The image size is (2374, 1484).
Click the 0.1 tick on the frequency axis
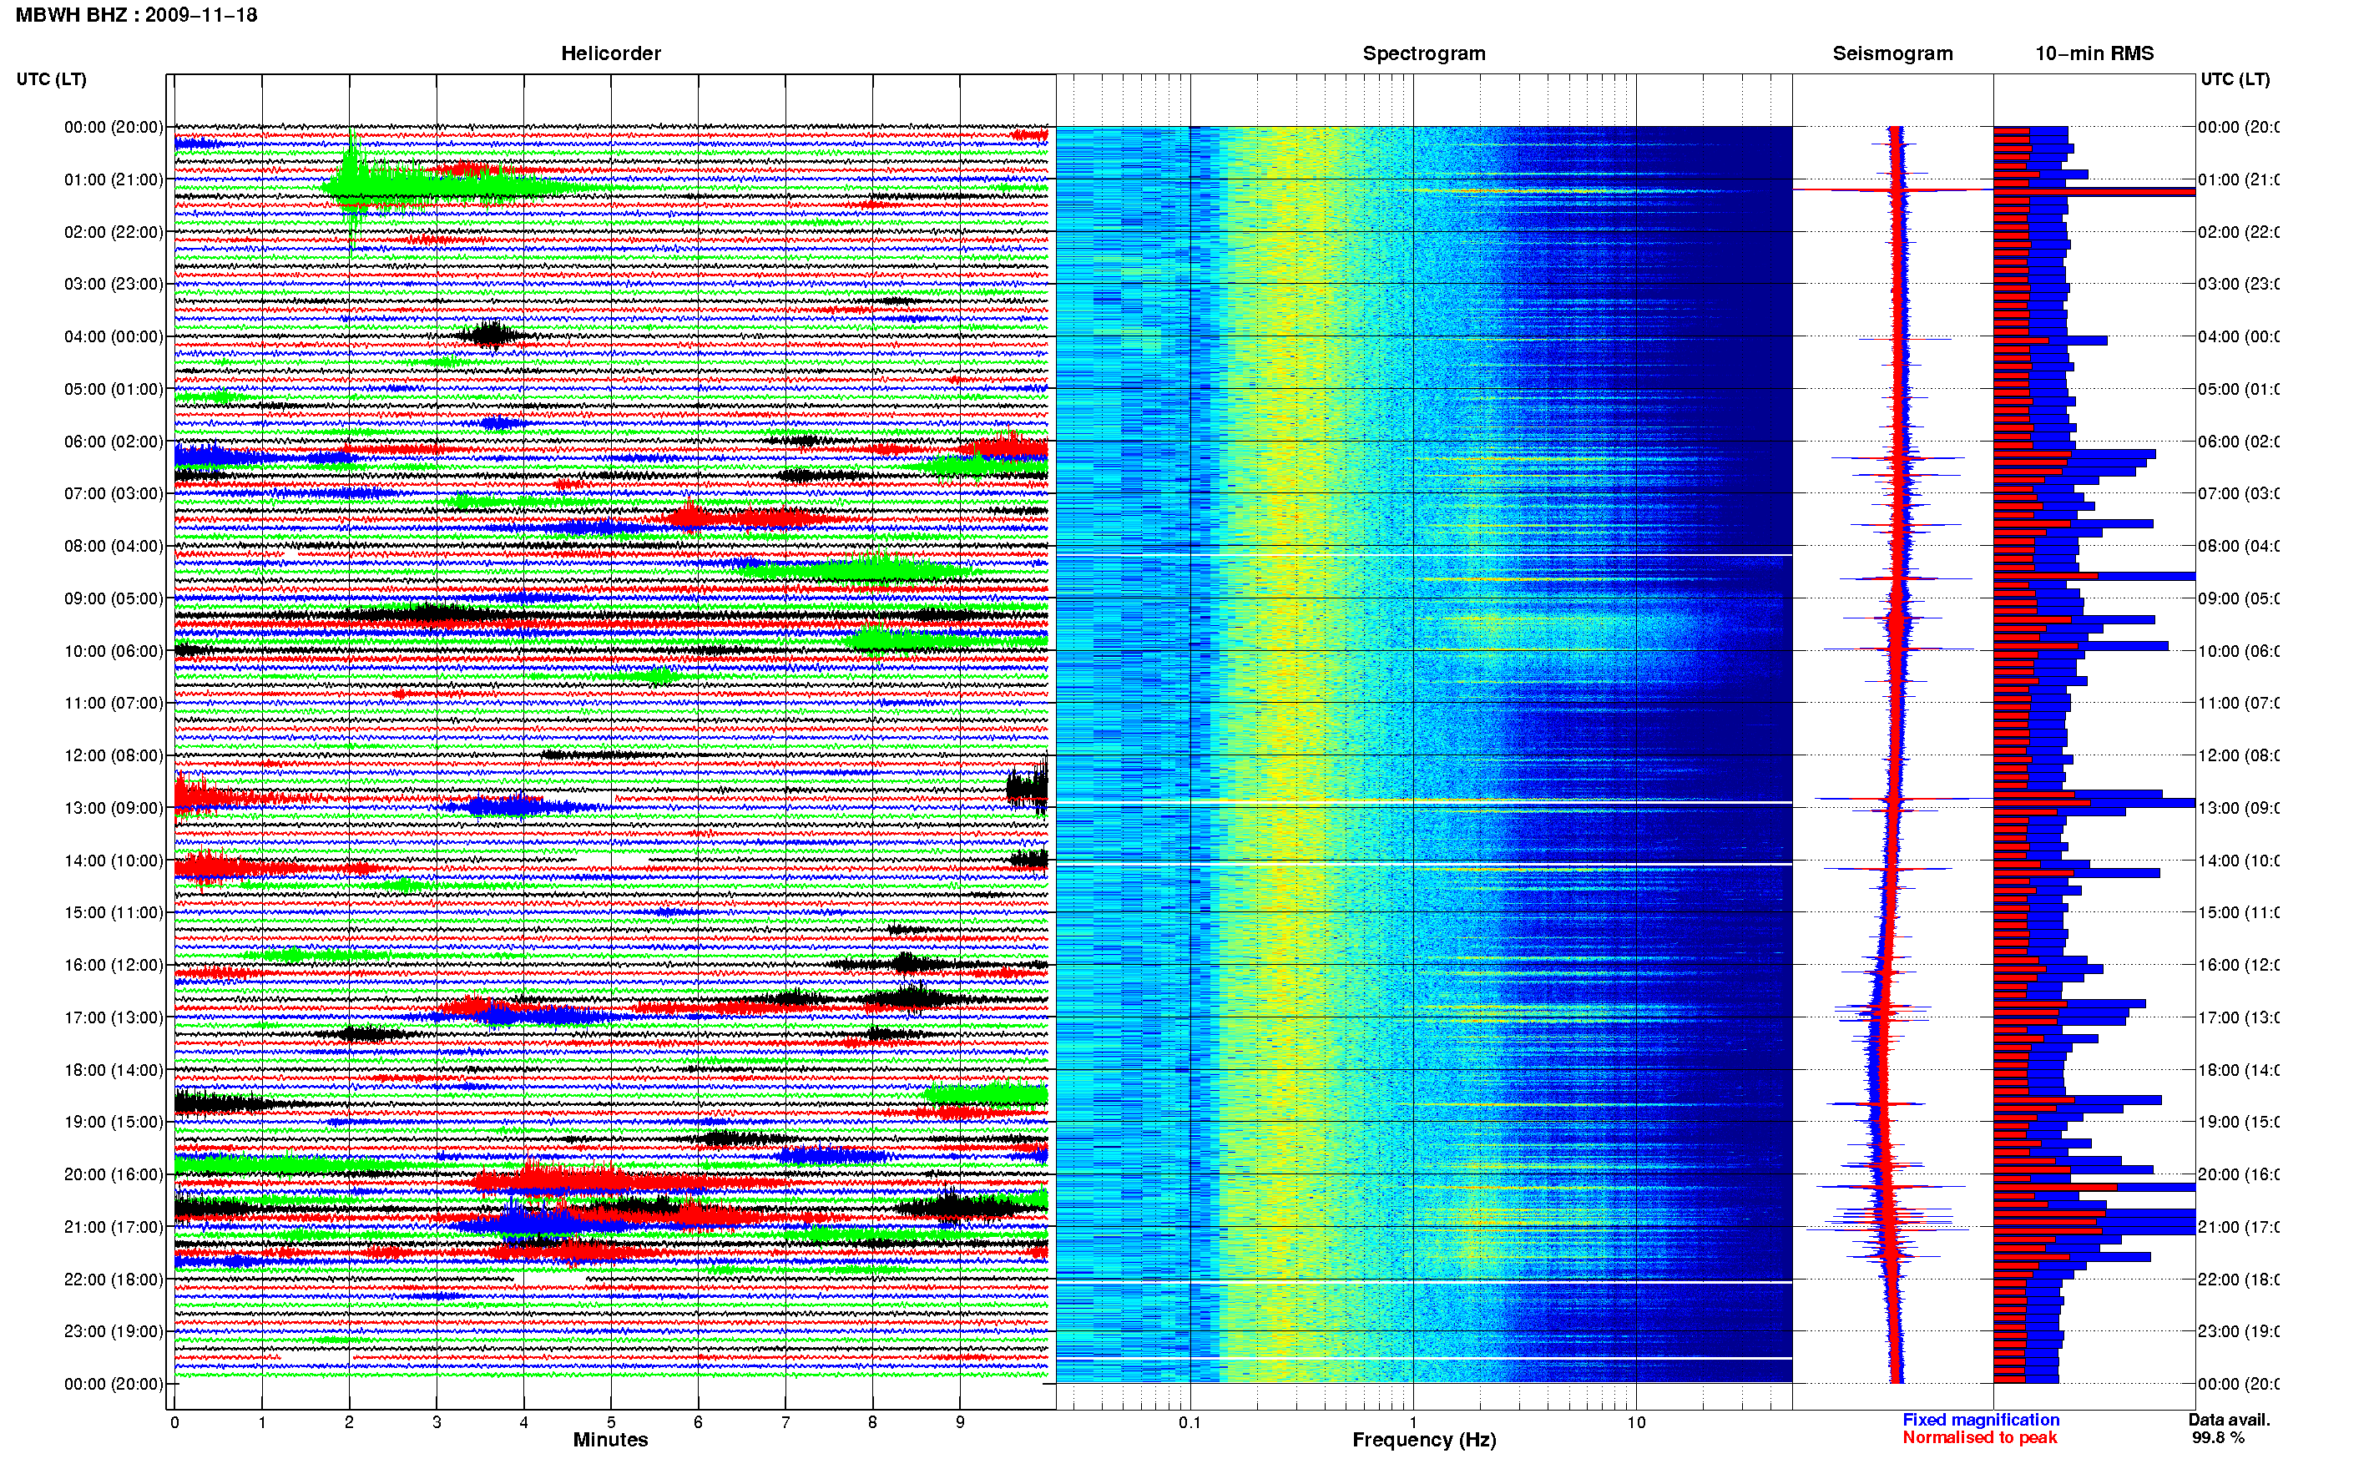click(x=1190, y=1422)
